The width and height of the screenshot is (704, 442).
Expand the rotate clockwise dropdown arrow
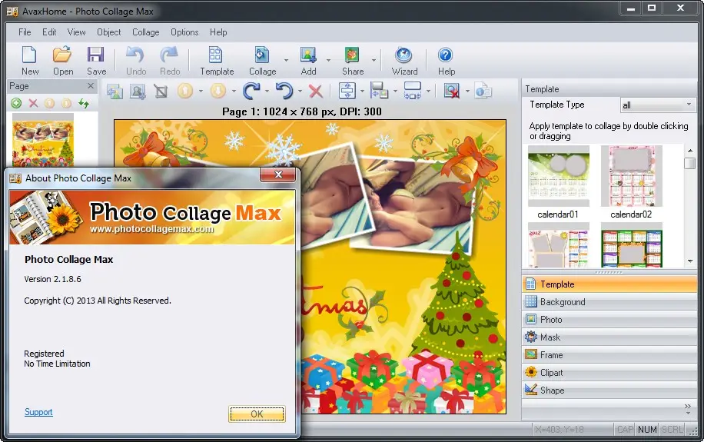[267, 91]
